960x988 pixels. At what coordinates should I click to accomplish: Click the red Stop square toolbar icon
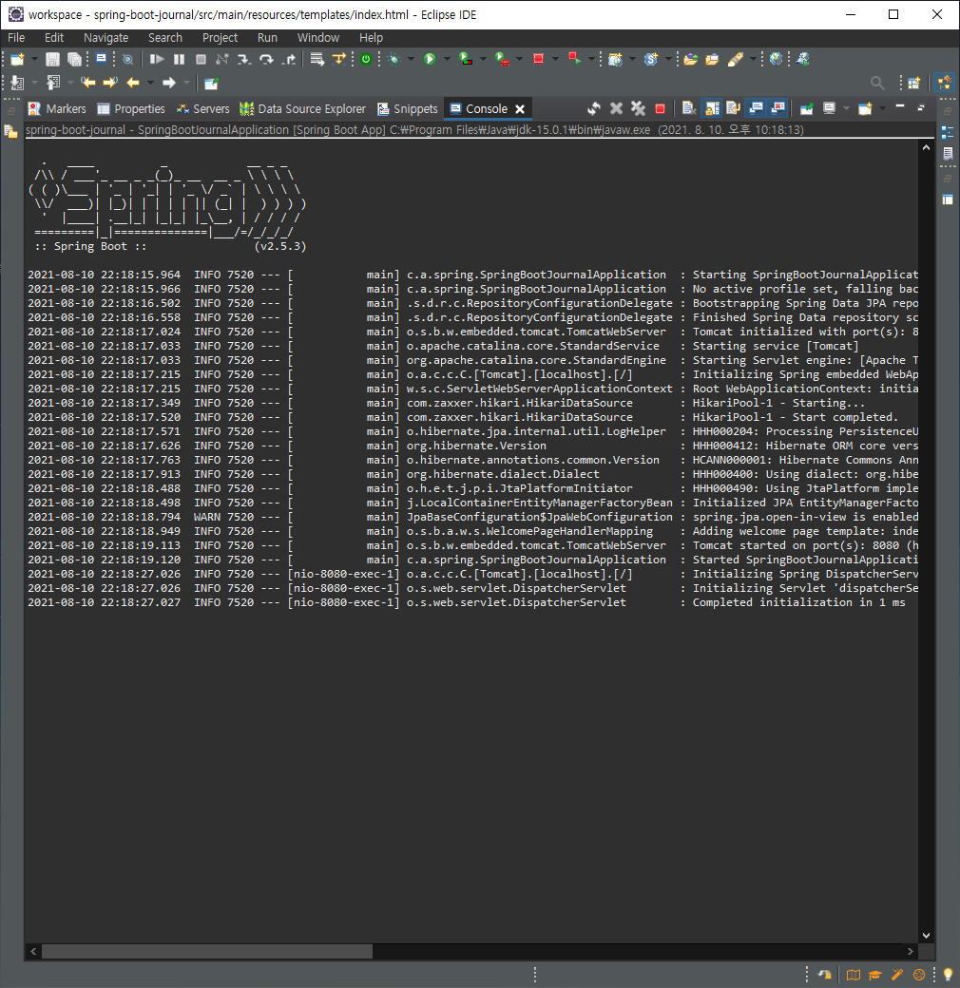point(538,59)
